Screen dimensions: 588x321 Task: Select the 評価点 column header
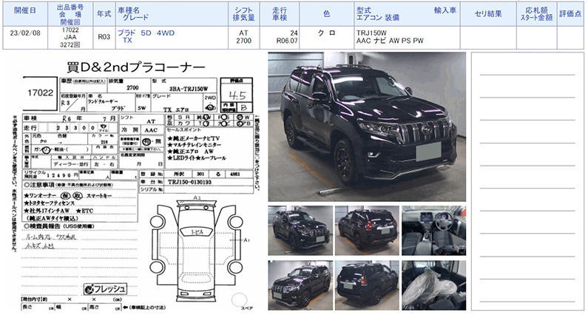tap(570, 14)
